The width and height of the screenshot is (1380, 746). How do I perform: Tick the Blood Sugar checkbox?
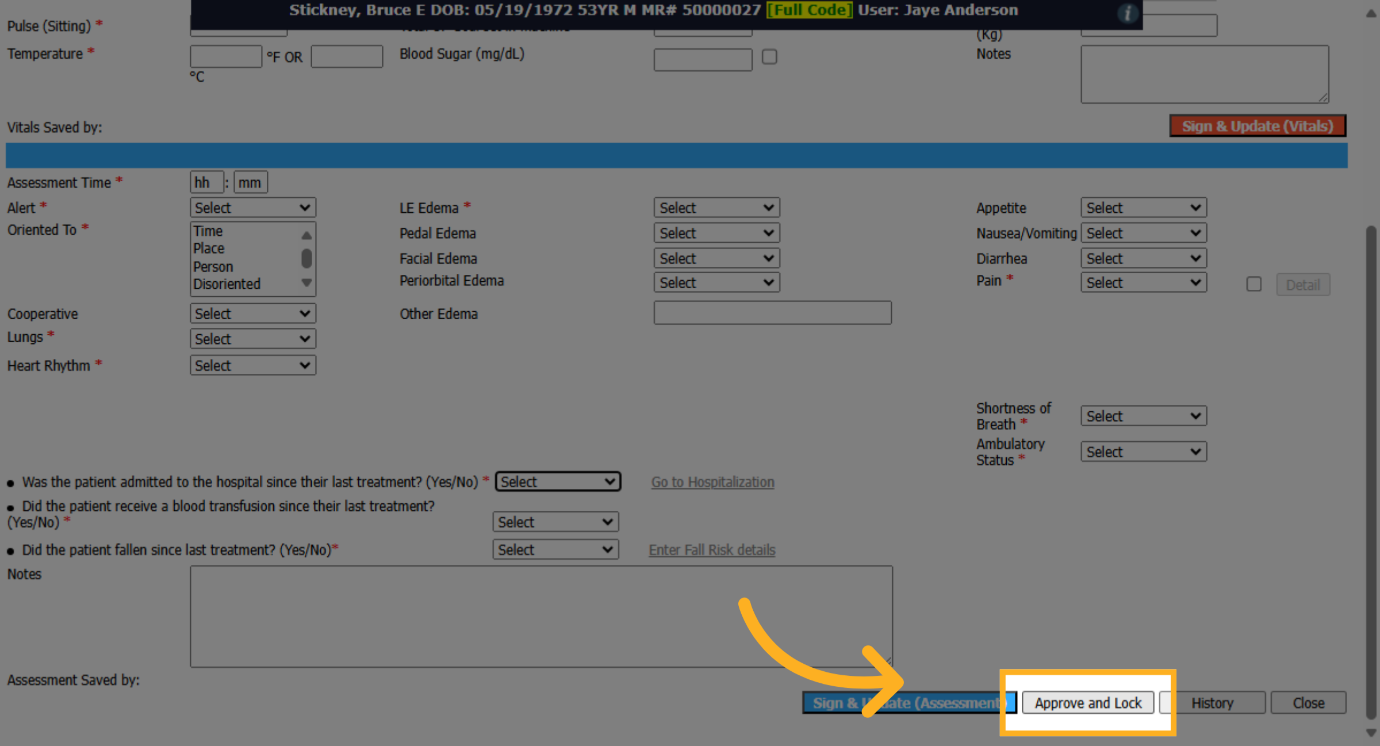(x=769, y=57)
